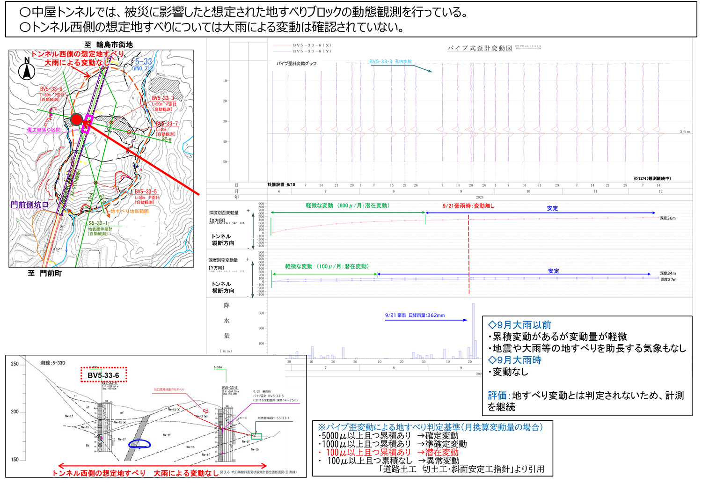This screenshot has width=702, height=484.
Task: Click the '評価' evaluation text in summary box
Action: [x=586, y=401]
